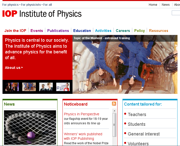
Task: Select the Publications menu item
Action: [58, 31]
